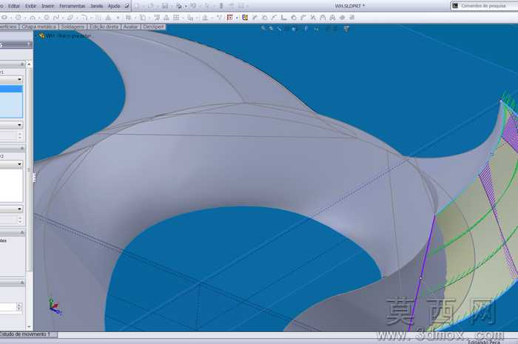Click the yellow and blue icon in the toolbar
This screenshot has width=518, height=344.
click(245, 18)
